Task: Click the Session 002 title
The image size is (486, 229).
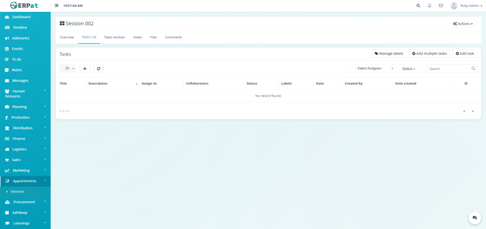Action: 80,24
